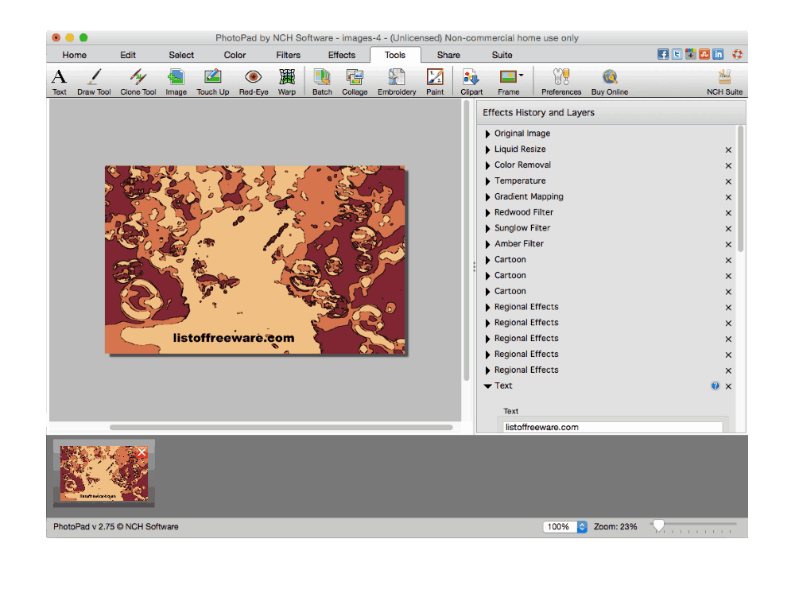Viewport: 795px width, 601px height.
Task: Open the Frame dropdown arrow
Action: tap(522, 75)
